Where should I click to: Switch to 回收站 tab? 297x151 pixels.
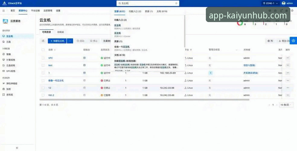coord(61,32)
